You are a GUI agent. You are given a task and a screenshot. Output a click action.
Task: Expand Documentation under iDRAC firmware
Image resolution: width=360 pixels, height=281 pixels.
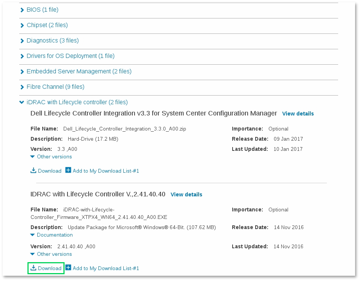55,235
